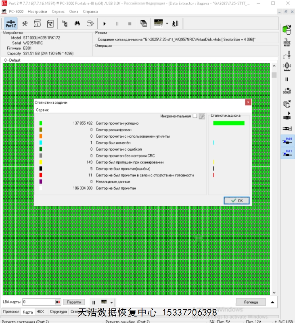Enable the Инкрементальная checkbox
Viewport: 295px width, 323px height.
(x=195, y=116)
